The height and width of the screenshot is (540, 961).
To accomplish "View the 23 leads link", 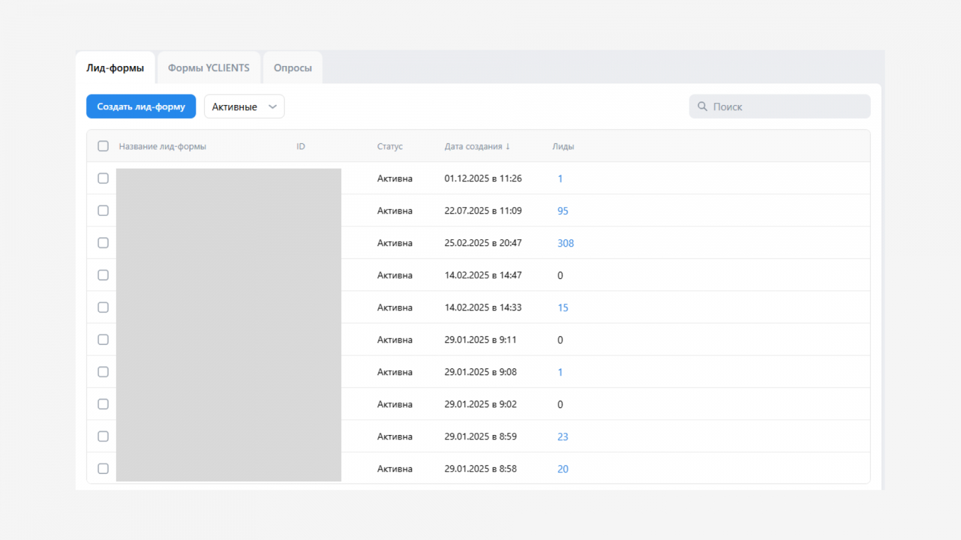I will pos(562,437).
